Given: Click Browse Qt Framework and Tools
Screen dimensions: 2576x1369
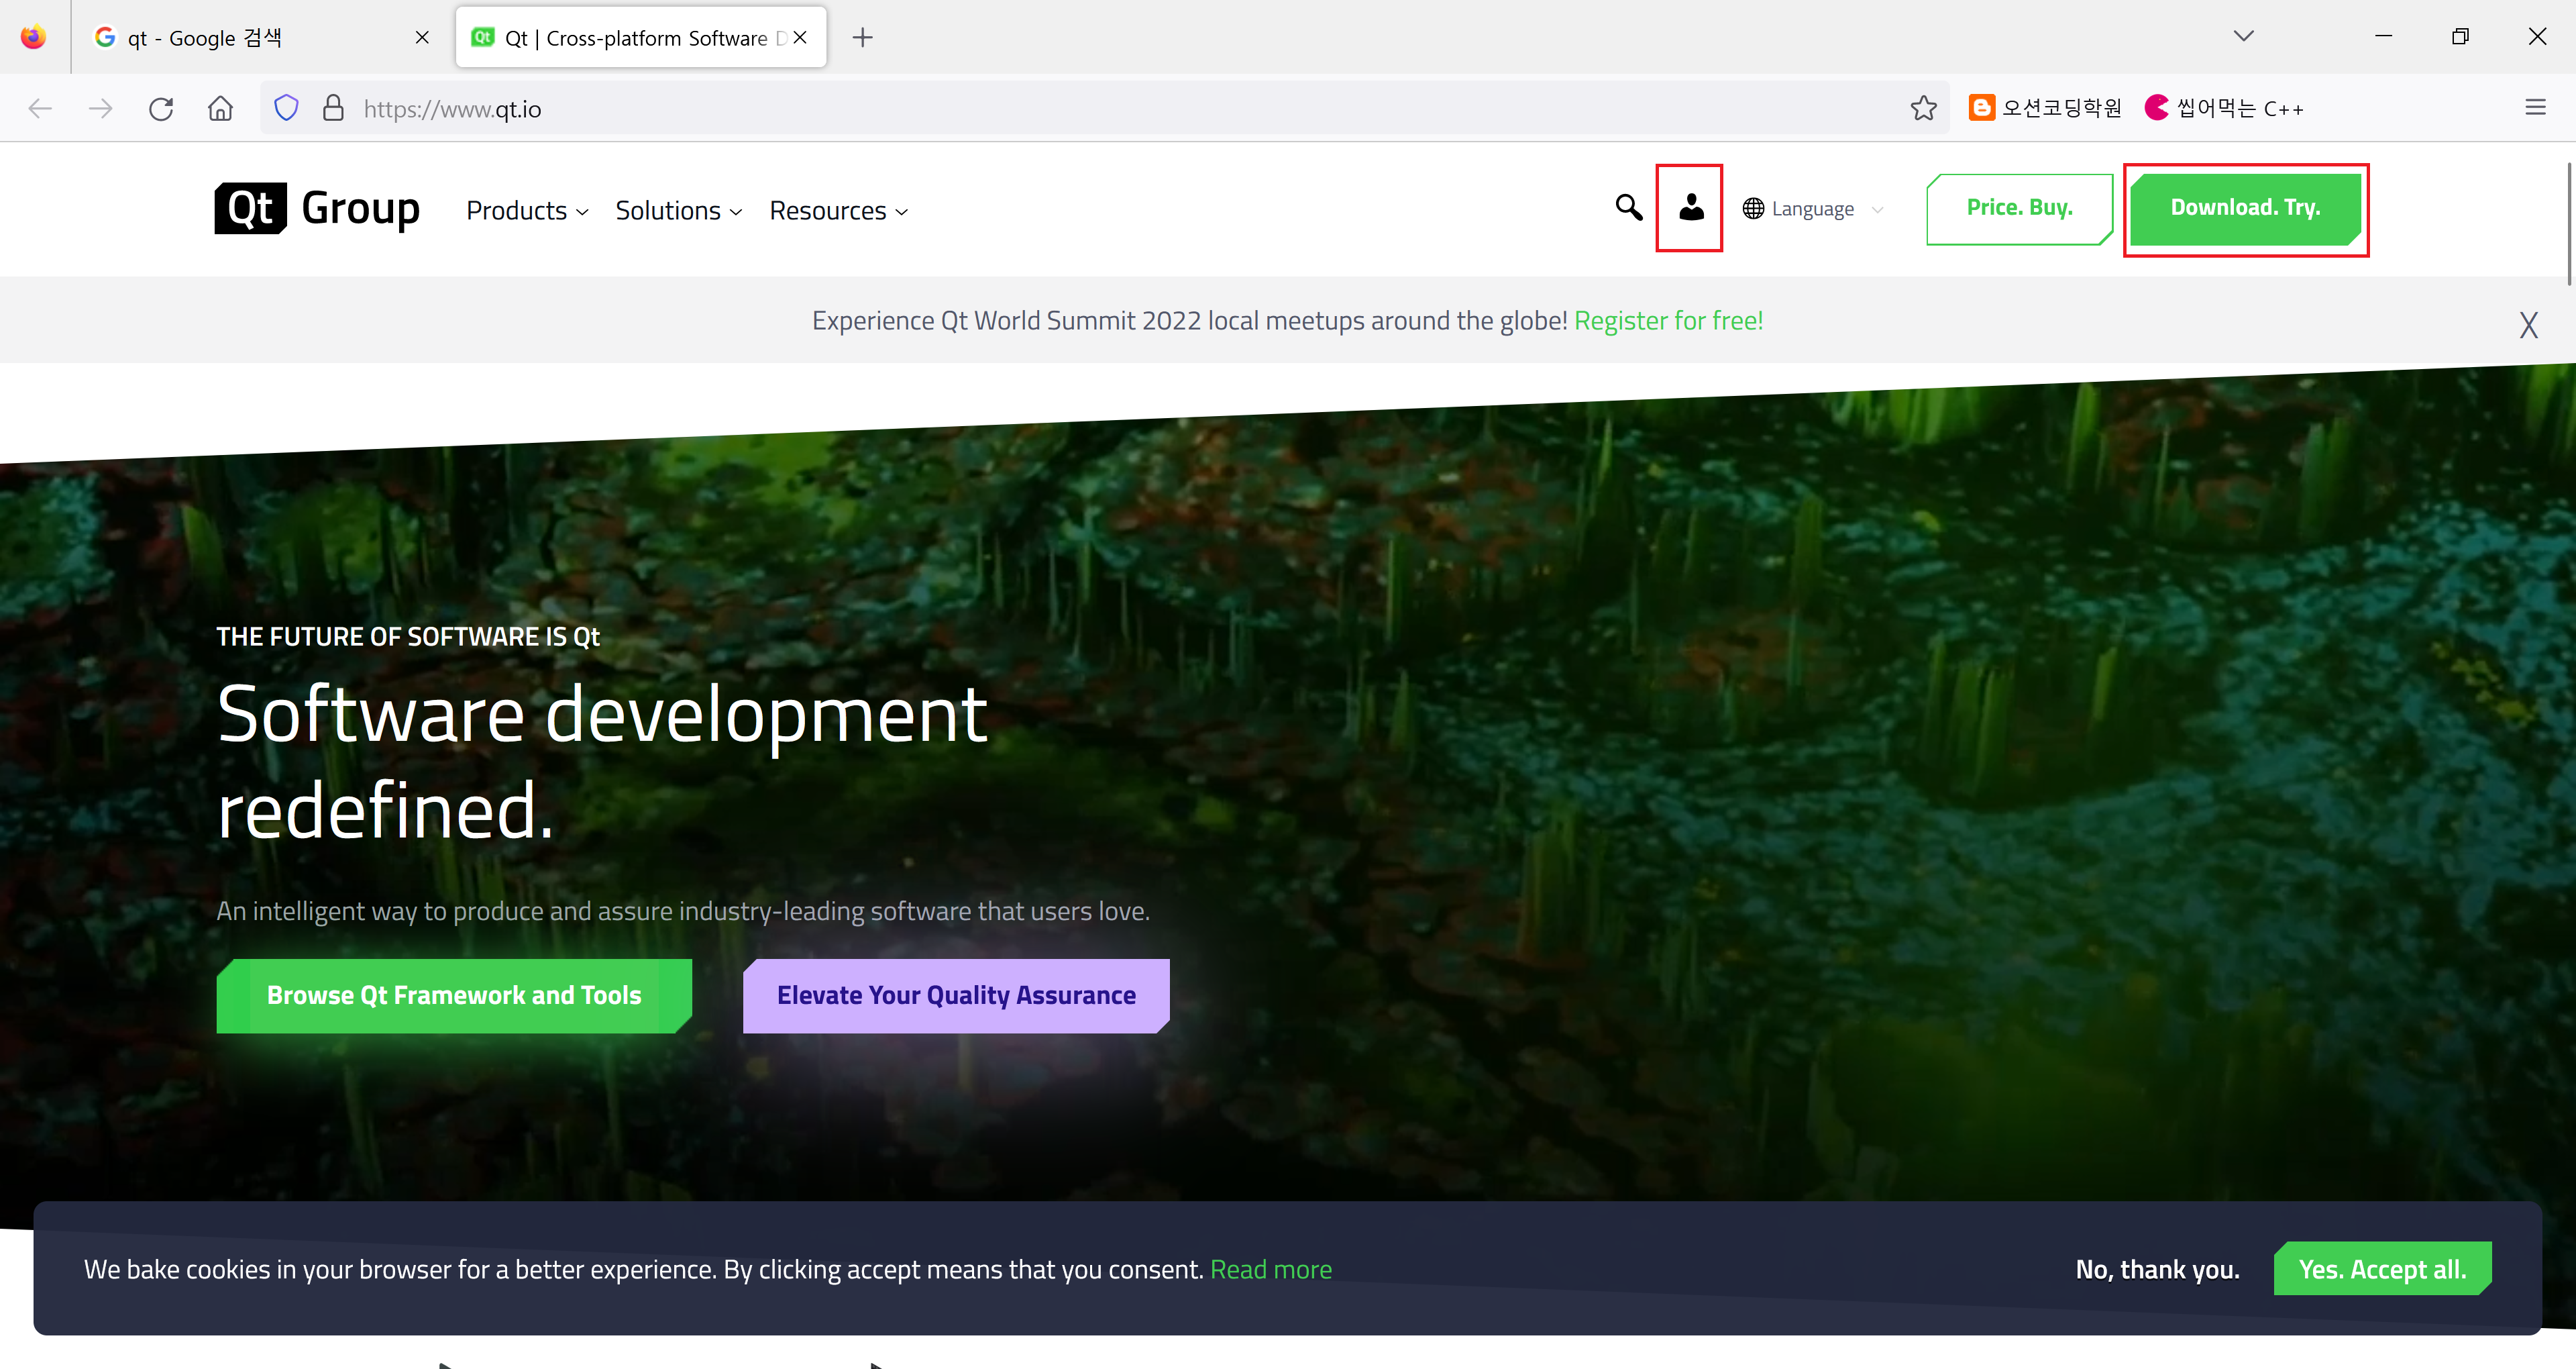Looking at the screenshot, I should pos(454,996).
